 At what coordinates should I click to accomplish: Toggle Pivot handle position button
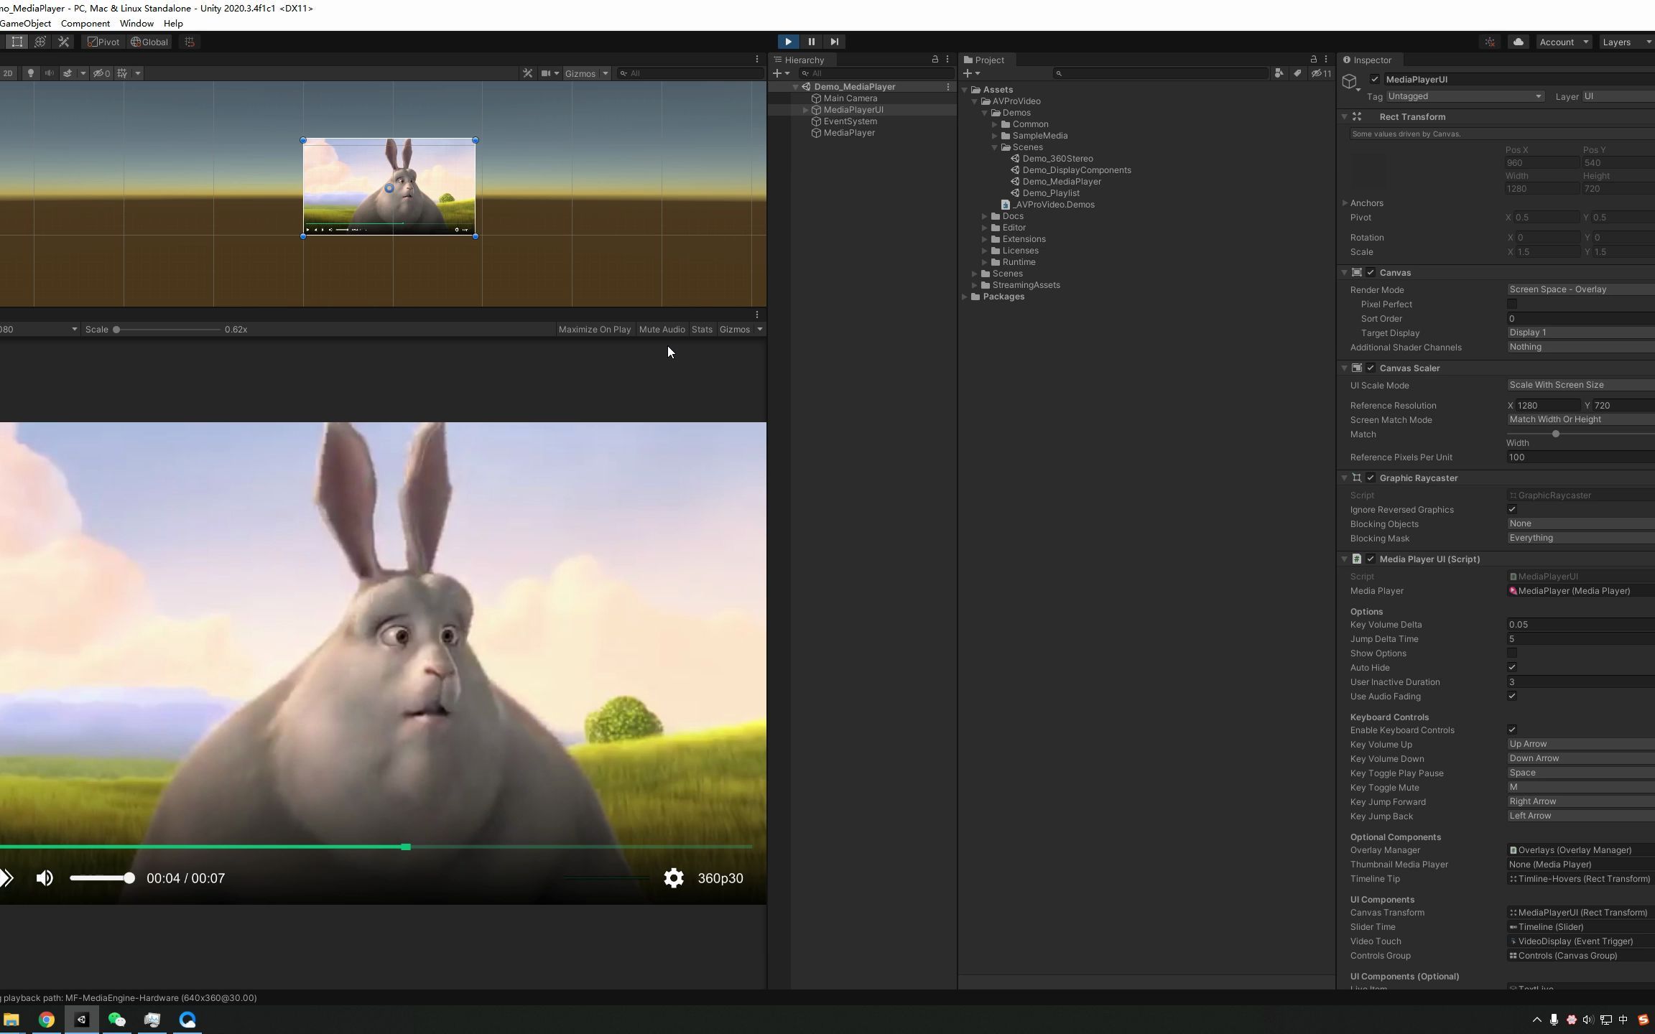point(103,42)
